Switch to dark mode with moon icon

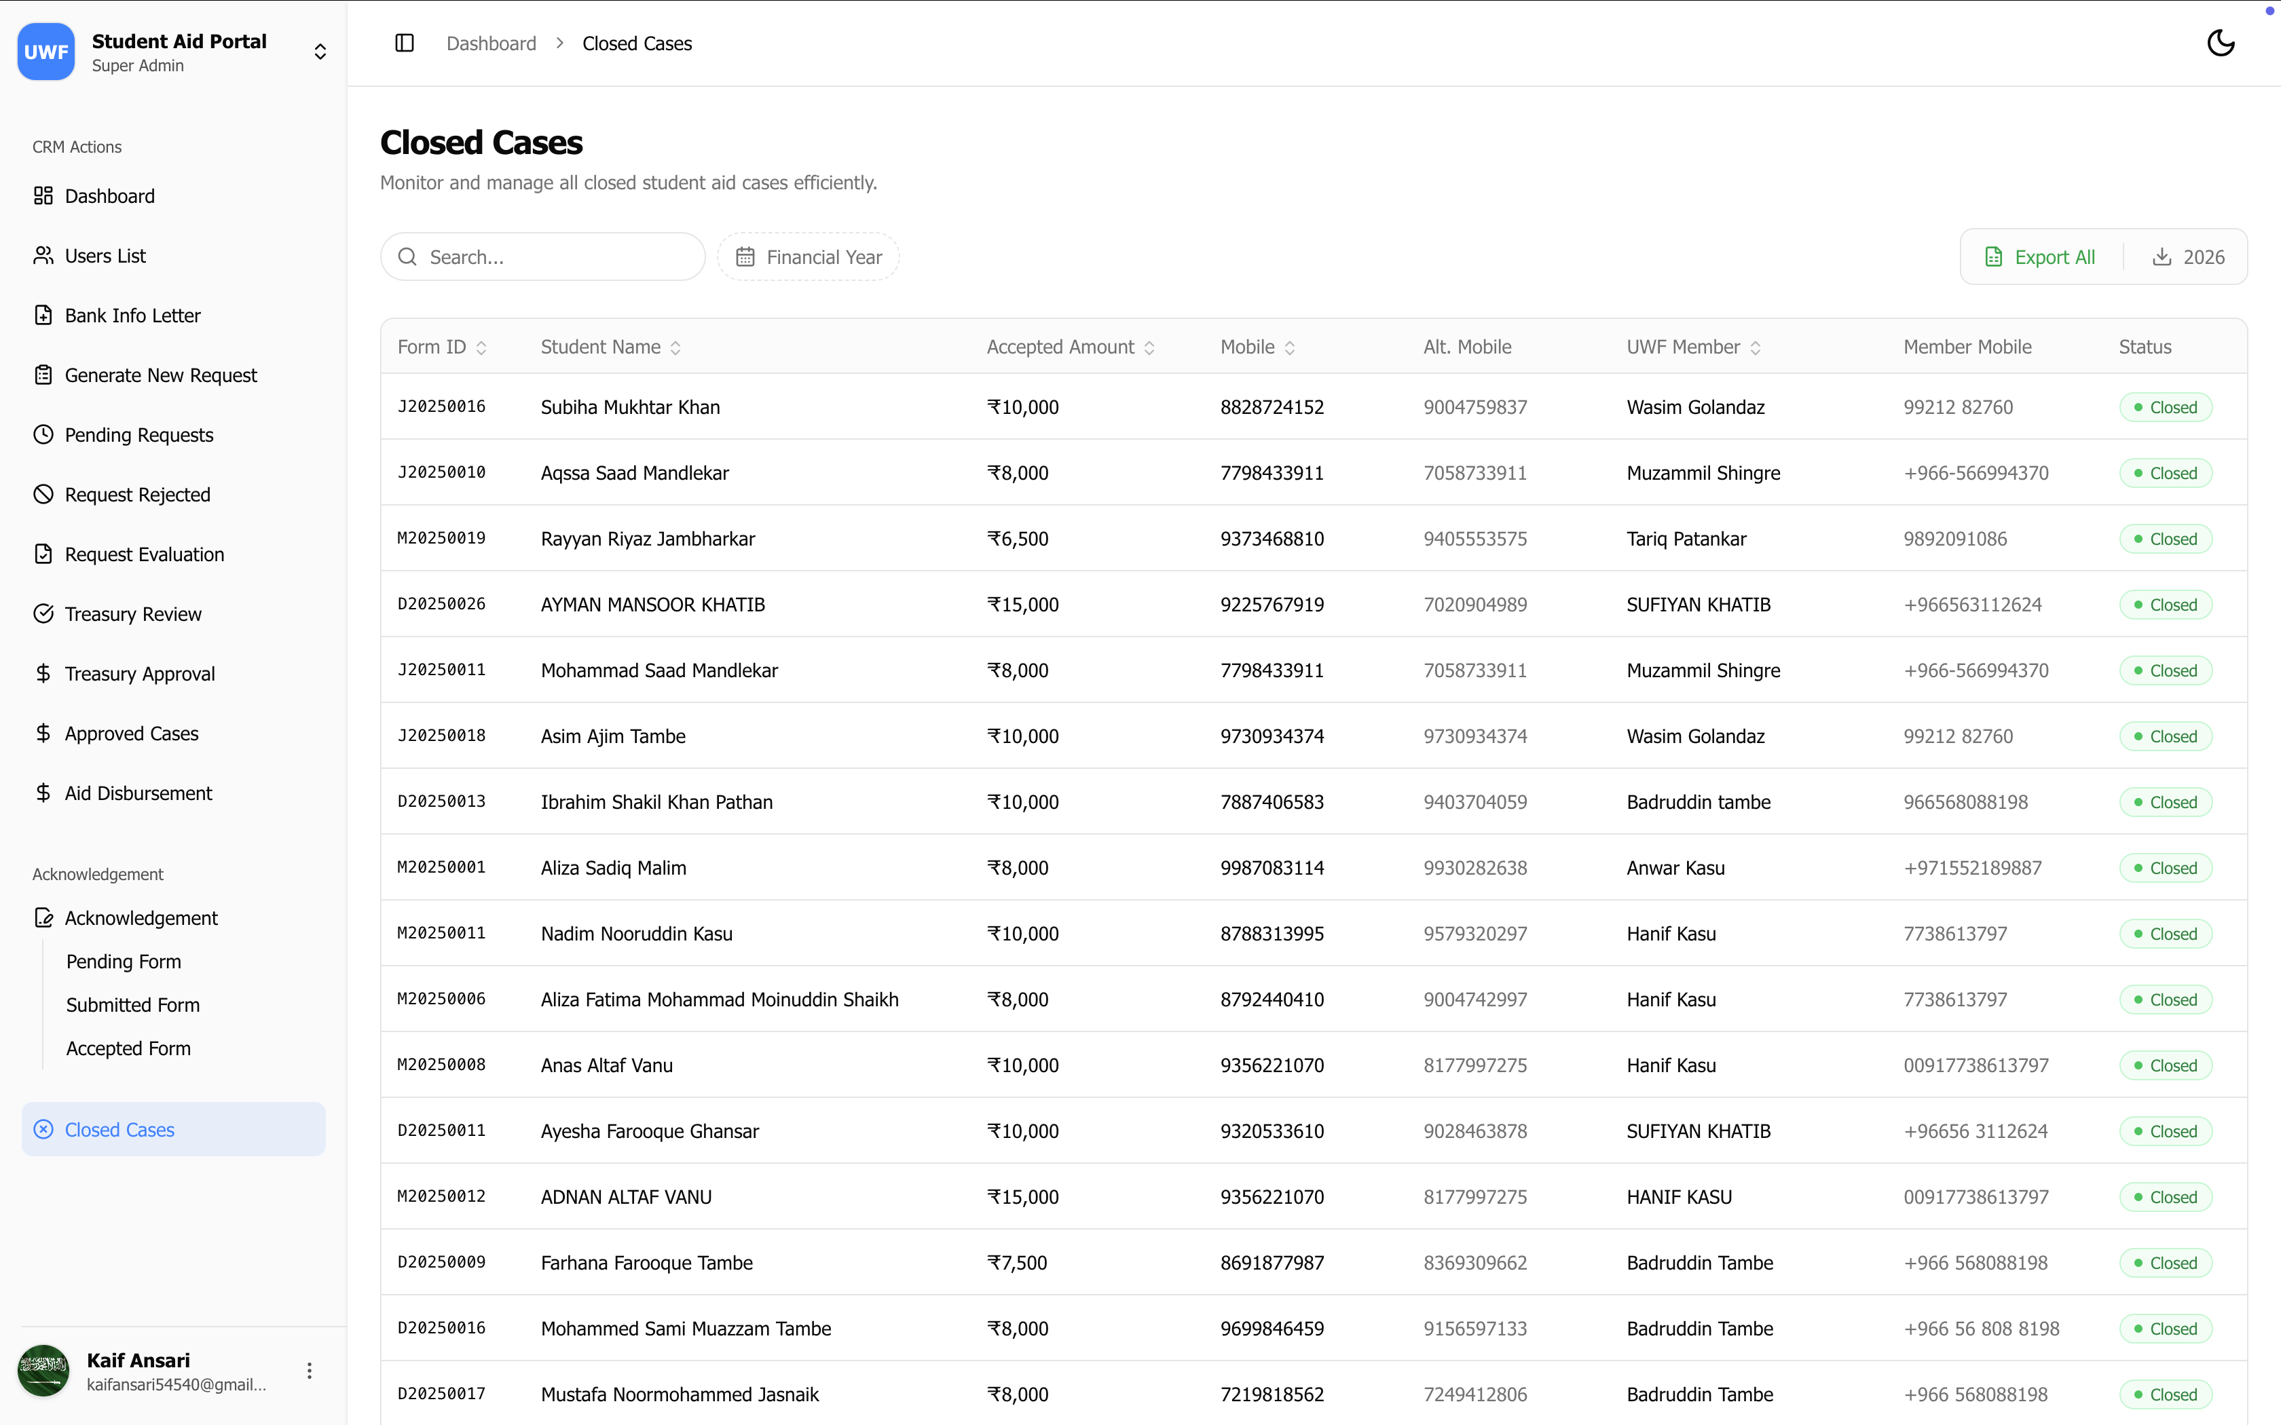coord(2221,43)
